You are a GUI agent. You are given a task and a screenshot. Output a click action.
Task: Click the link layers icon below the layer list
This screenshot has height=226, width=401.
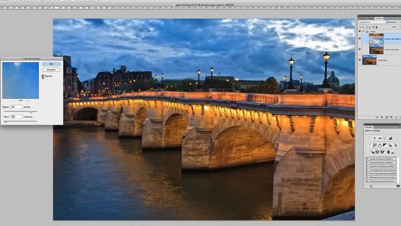(x=377, y=117)
